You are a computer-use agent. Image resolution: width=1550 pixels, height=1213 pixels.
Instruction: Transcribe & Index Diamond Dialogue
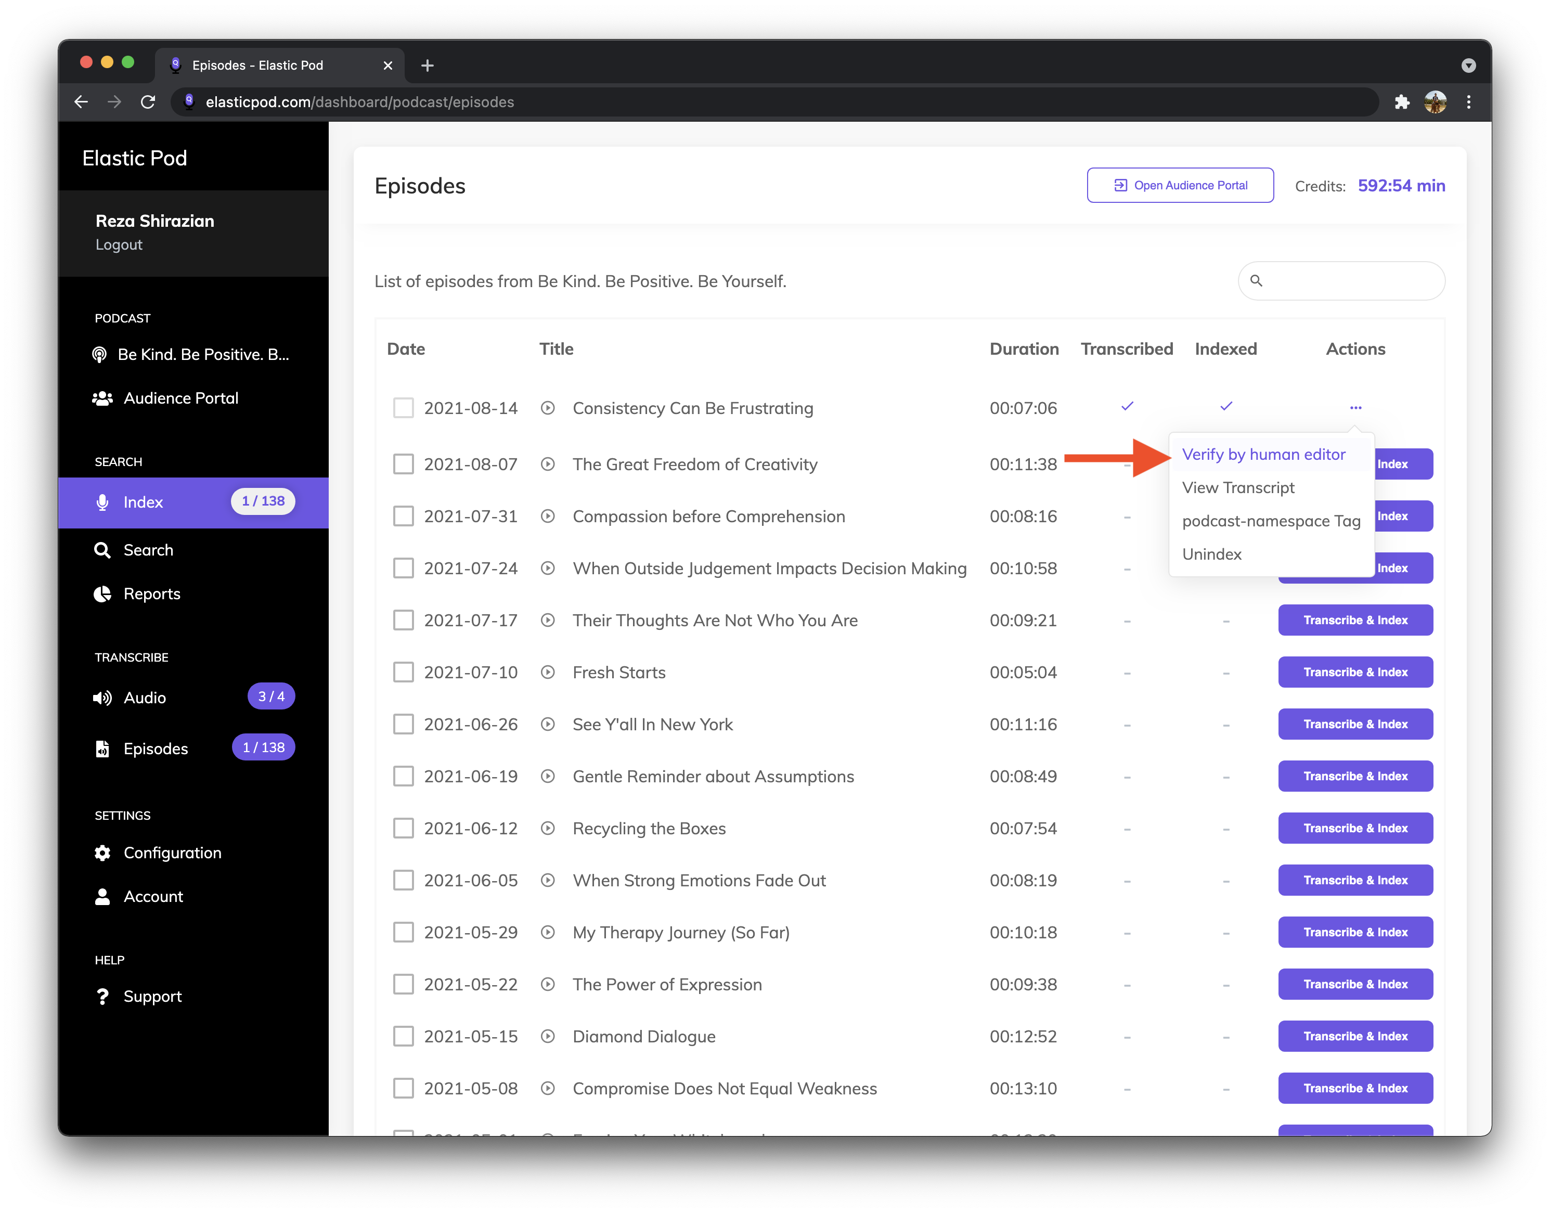pyautogui.click(x=1355, y=1036)
